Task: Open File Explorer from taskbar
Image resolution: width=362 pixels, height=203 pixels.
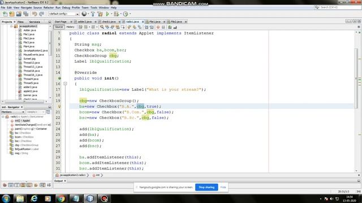Action: coord(20,198)
